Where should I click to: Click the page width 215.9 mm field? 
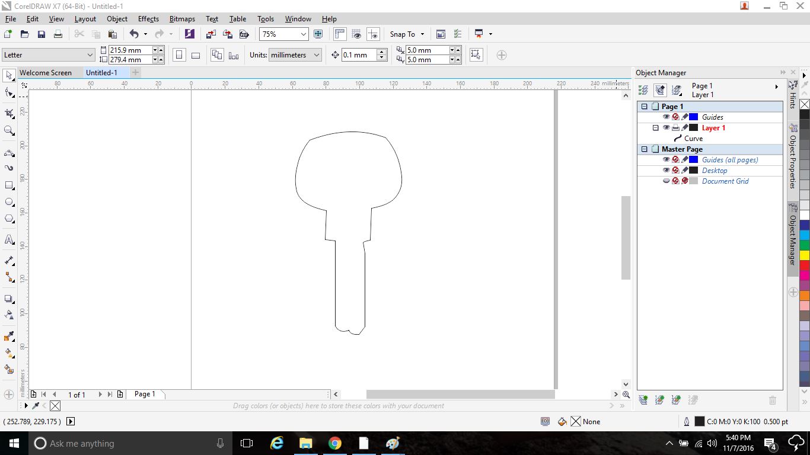tap(130, 50)
